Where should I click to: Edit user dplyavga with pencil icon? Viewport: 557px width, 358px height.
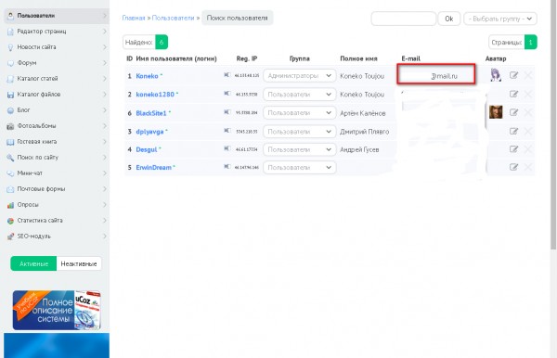click(513, 131)
